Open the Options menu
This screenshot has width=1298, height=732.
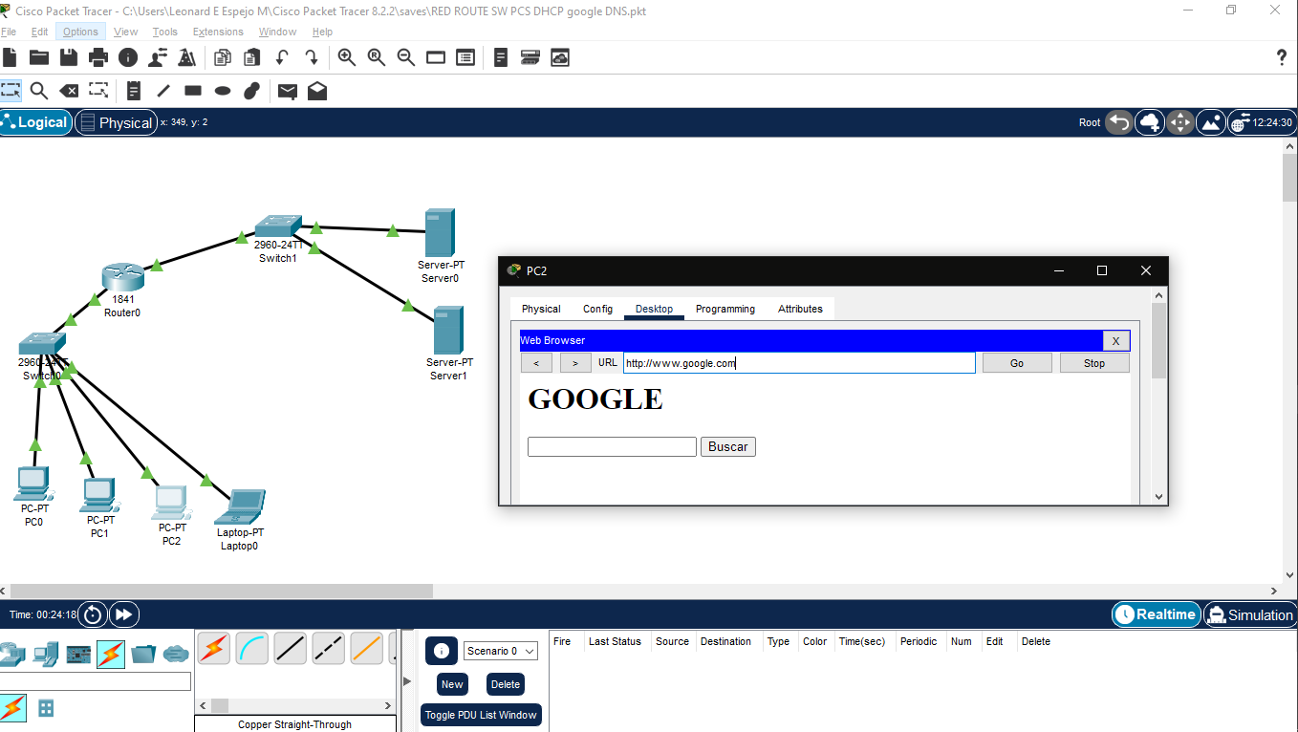(x=80, y=32)
